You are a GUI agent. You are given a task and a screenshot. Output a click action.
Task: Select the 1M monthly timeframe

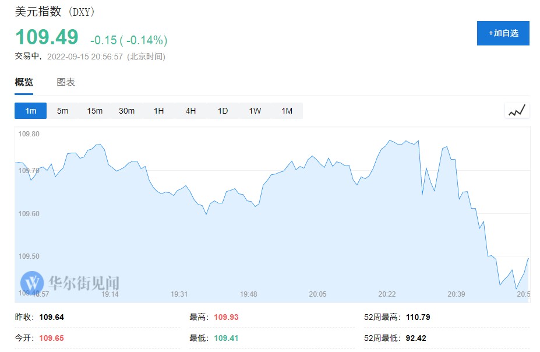pos(287,111)
